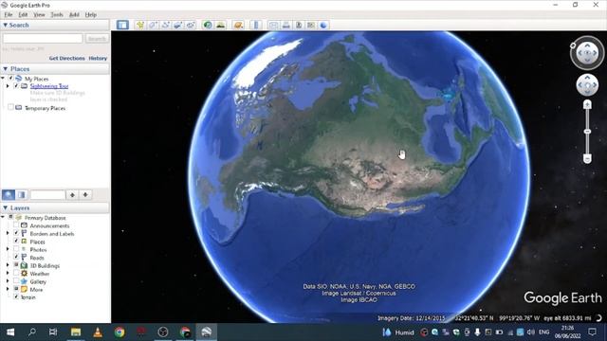The image size is (607, 341).
Task: Open the Add menu
Action: coord(74,15)
